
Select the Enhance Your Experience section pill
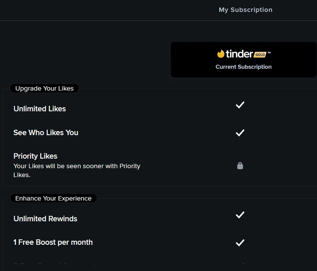coord(54,198)
